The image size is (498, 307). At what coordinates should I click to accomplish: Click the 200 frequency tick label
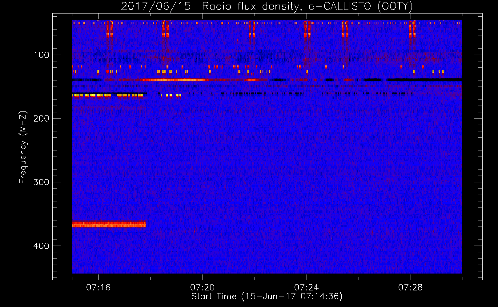pyautogui.click(x=41, y=119)
